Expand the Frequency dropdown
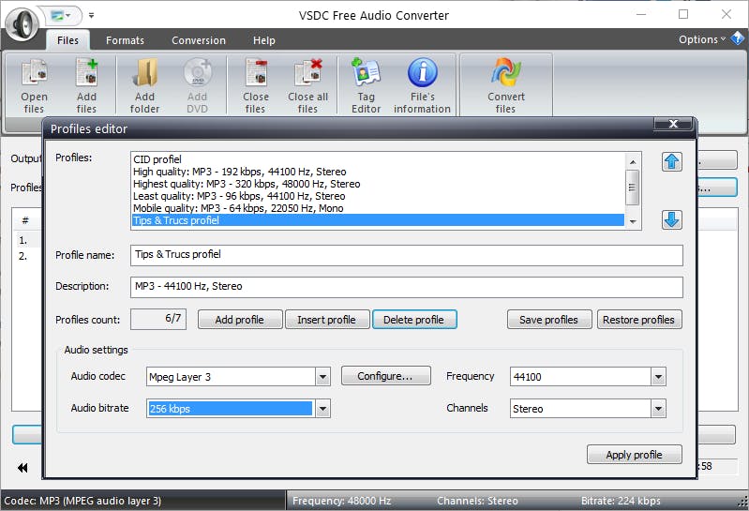 tap(658, 377)
